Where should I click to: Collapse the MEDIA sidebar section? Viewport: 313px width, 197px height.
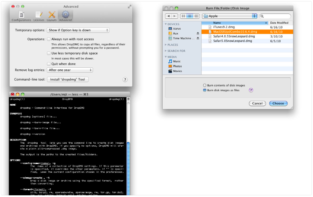(x=166, y=57)
